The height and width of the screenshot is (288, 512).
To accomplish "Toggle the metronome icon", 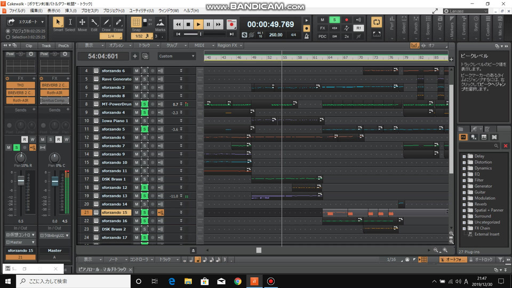I will coord(307,36).
